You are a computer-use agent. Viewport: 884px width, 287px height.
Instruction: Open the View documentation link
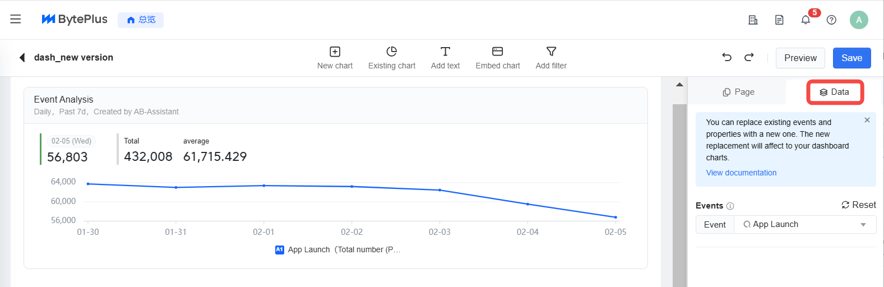point(741,173)
